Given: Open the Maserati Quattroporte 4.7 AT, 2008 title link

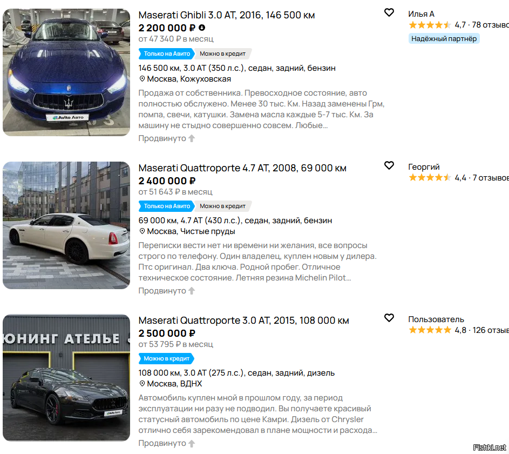Looking at the screenshot, I should tap(242, 168).
